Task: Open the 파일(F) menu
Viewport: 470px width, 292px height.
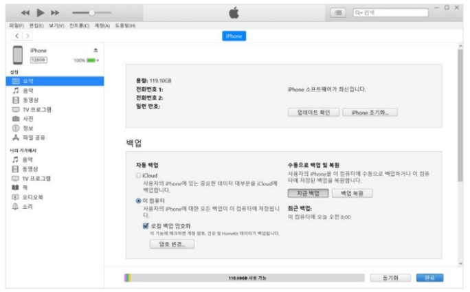Action: click(x=16, y=25)
